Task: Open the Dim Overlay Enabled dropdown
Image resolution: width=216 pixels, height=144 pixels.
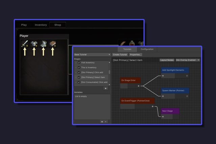Action: (x=188, y=60)
